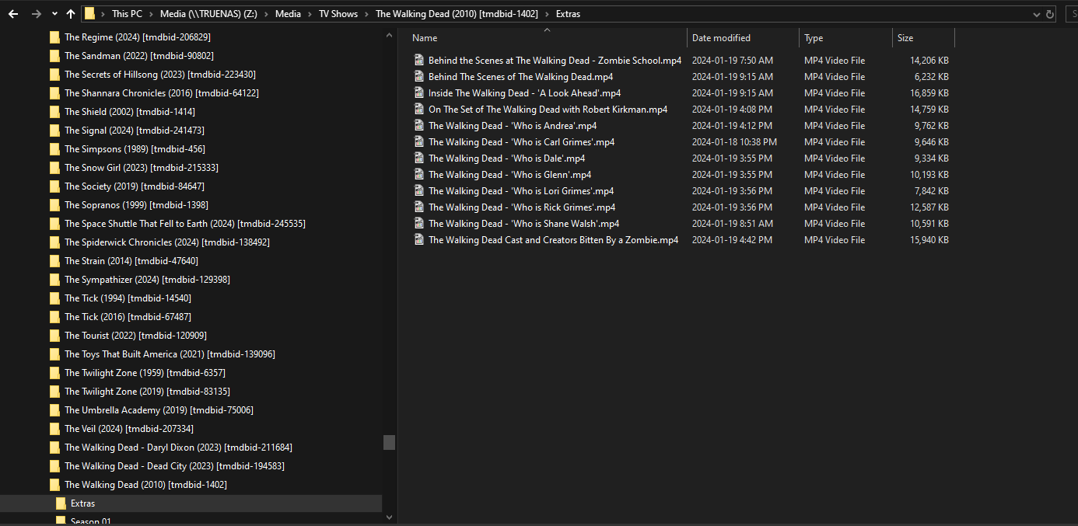Click the navigation pane scrollbar thumb
The image size is (1078, 526).
point(389,442)
